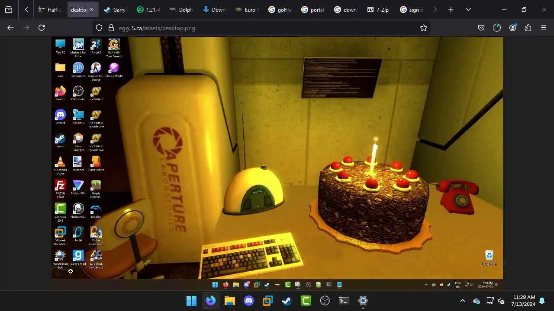Show hidden system tray icons
This screenshot has height=311, width=554.
coord(462,301)
